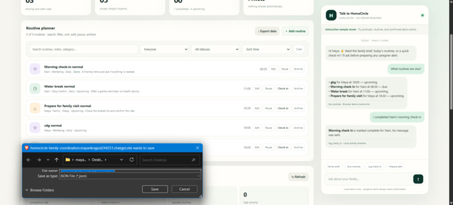Go forward in the save dialog
The width and height of the screenshot is (453, 205).
coord(39,160)
